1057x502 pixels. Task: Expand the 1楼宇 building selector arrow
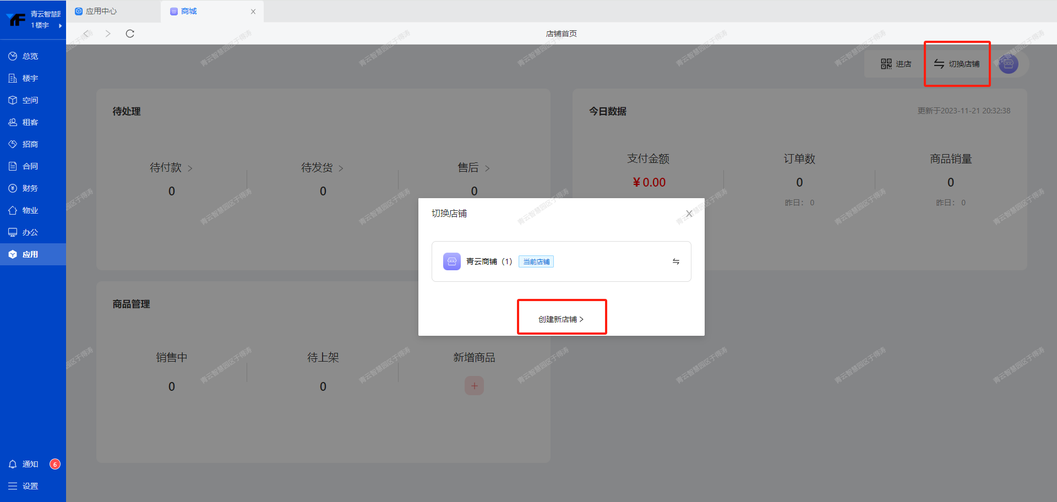pos(60,25)
